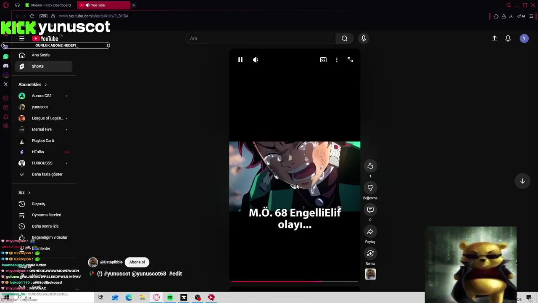Select the YouTube browser tab

coord(103,5)
